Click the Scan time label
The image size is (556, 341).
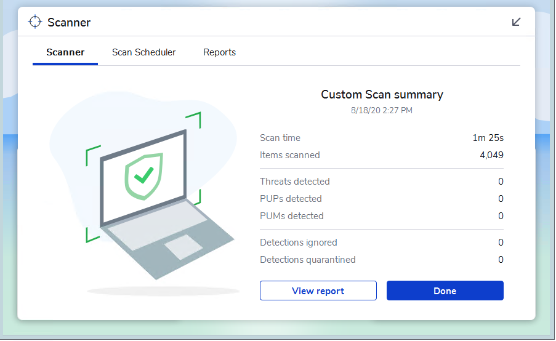tap(280, 138)
